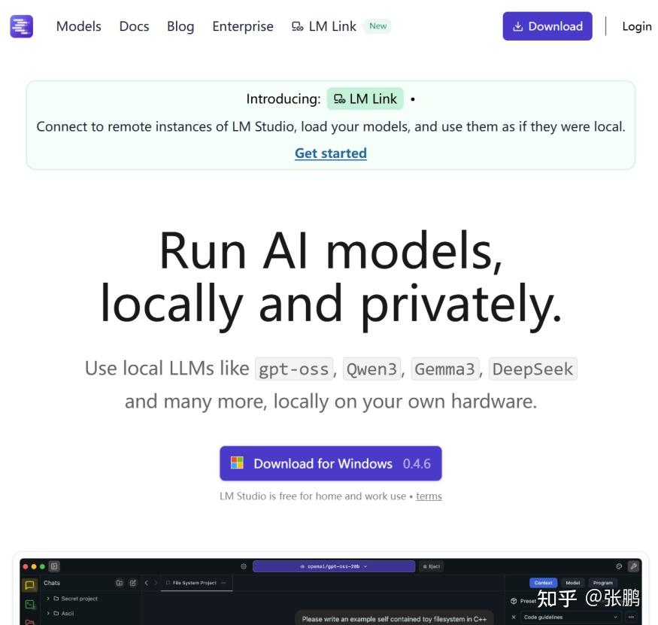Click the forward arrow in the app preview
The width and height of the screenshot is (658, 625).
[x=156, y=583]
